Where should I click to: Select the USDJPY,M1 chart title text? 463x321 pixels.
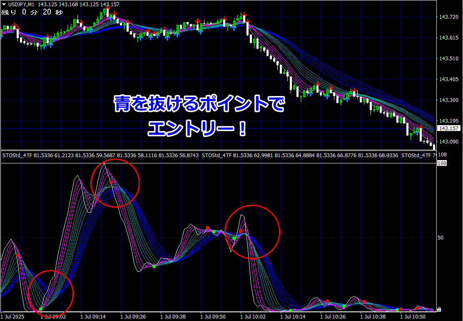click(21, 5)
